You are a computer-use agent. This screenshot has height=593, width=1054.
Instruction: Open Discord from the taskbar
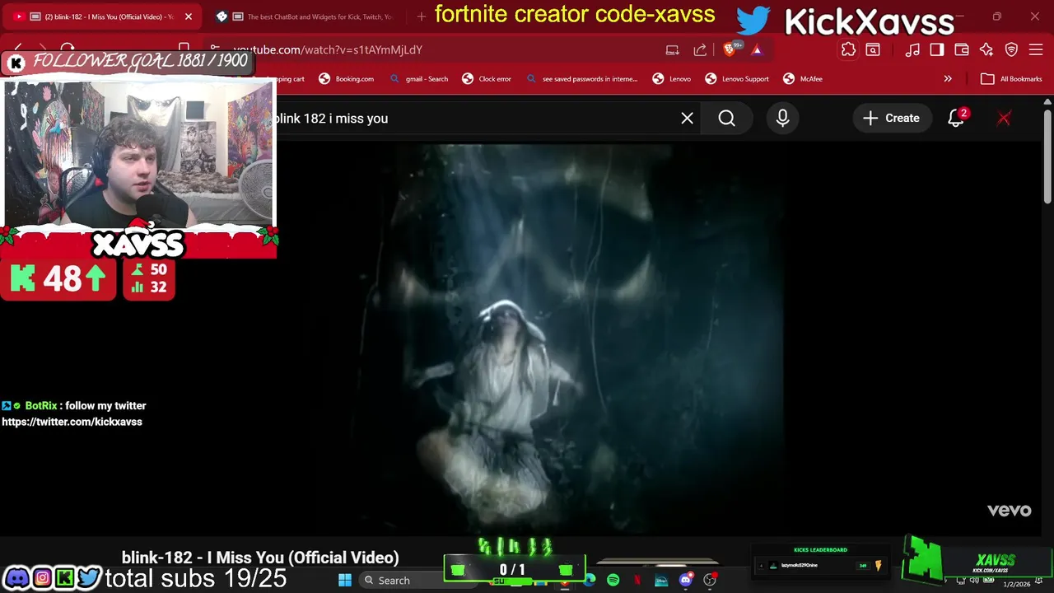[x=685, y=580]
